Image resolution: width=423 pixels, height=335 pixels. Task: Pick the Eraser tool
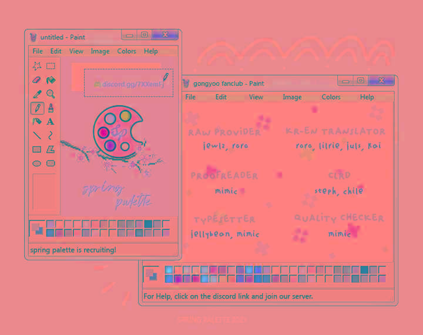(x=36, y=80)
